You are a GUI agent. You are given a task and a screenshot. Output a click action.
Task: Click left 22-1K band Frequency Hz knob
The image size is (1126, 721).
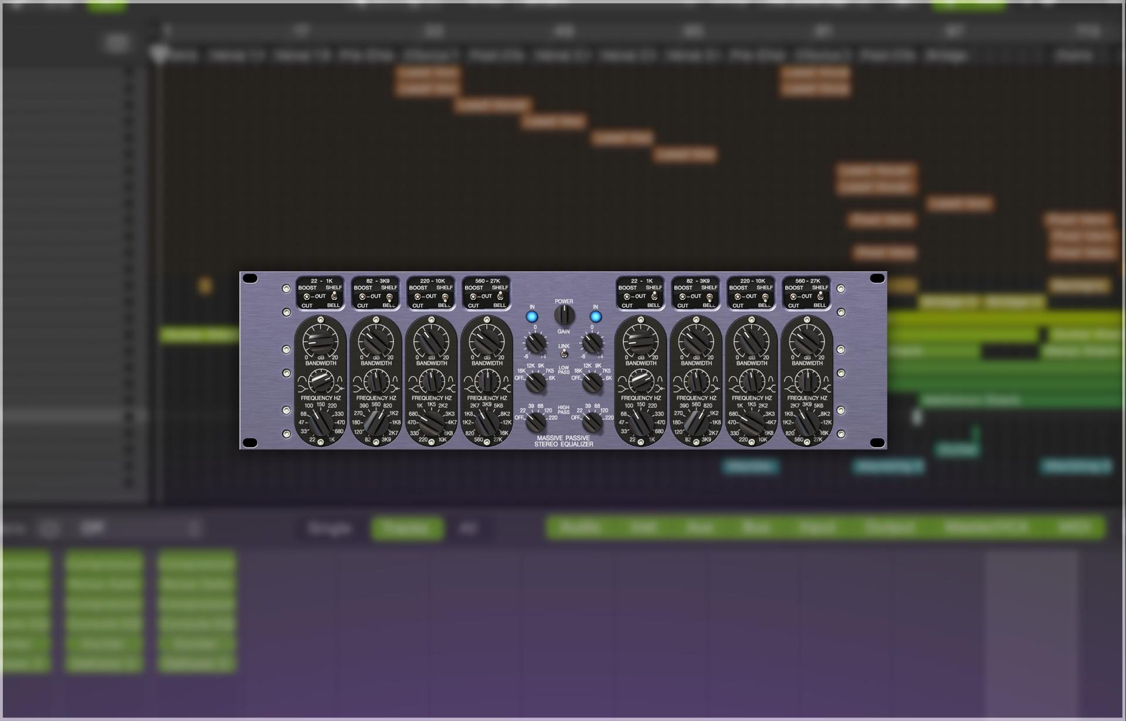click(x=320, y=422)
